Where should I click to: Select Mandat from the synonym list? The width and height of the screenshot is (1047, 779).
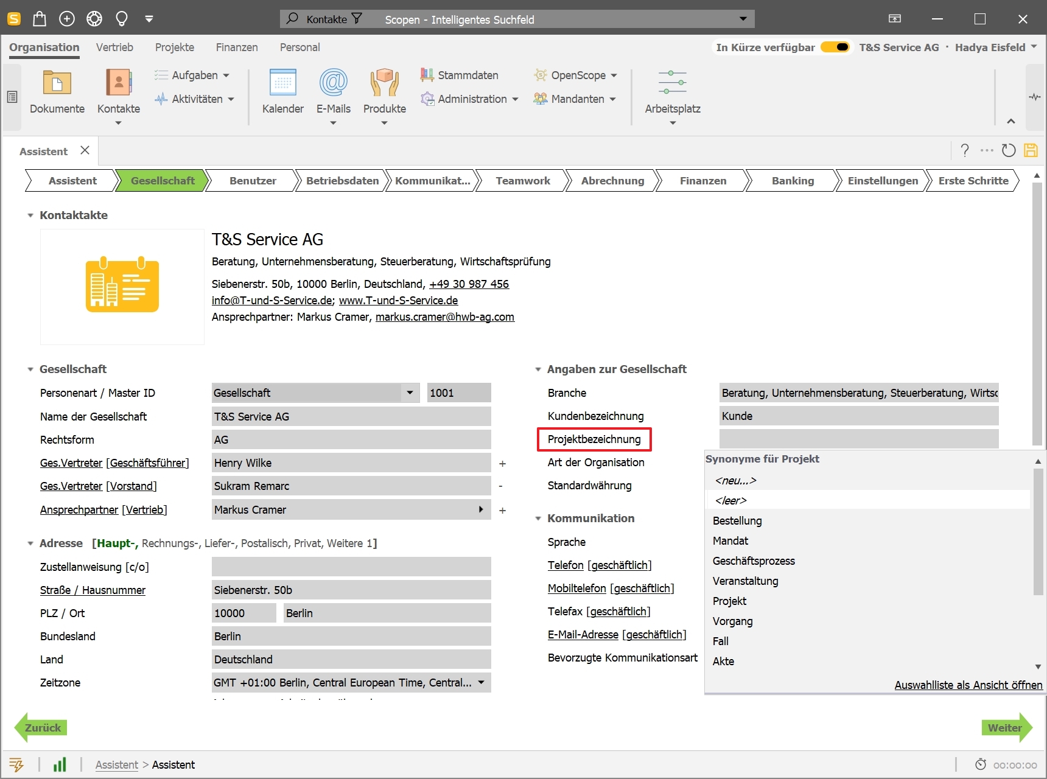tap(730, 541)
